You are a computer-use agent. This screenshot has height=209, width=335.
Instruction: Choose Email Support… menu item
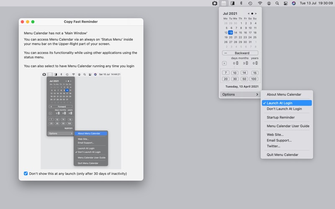point(287,140)
